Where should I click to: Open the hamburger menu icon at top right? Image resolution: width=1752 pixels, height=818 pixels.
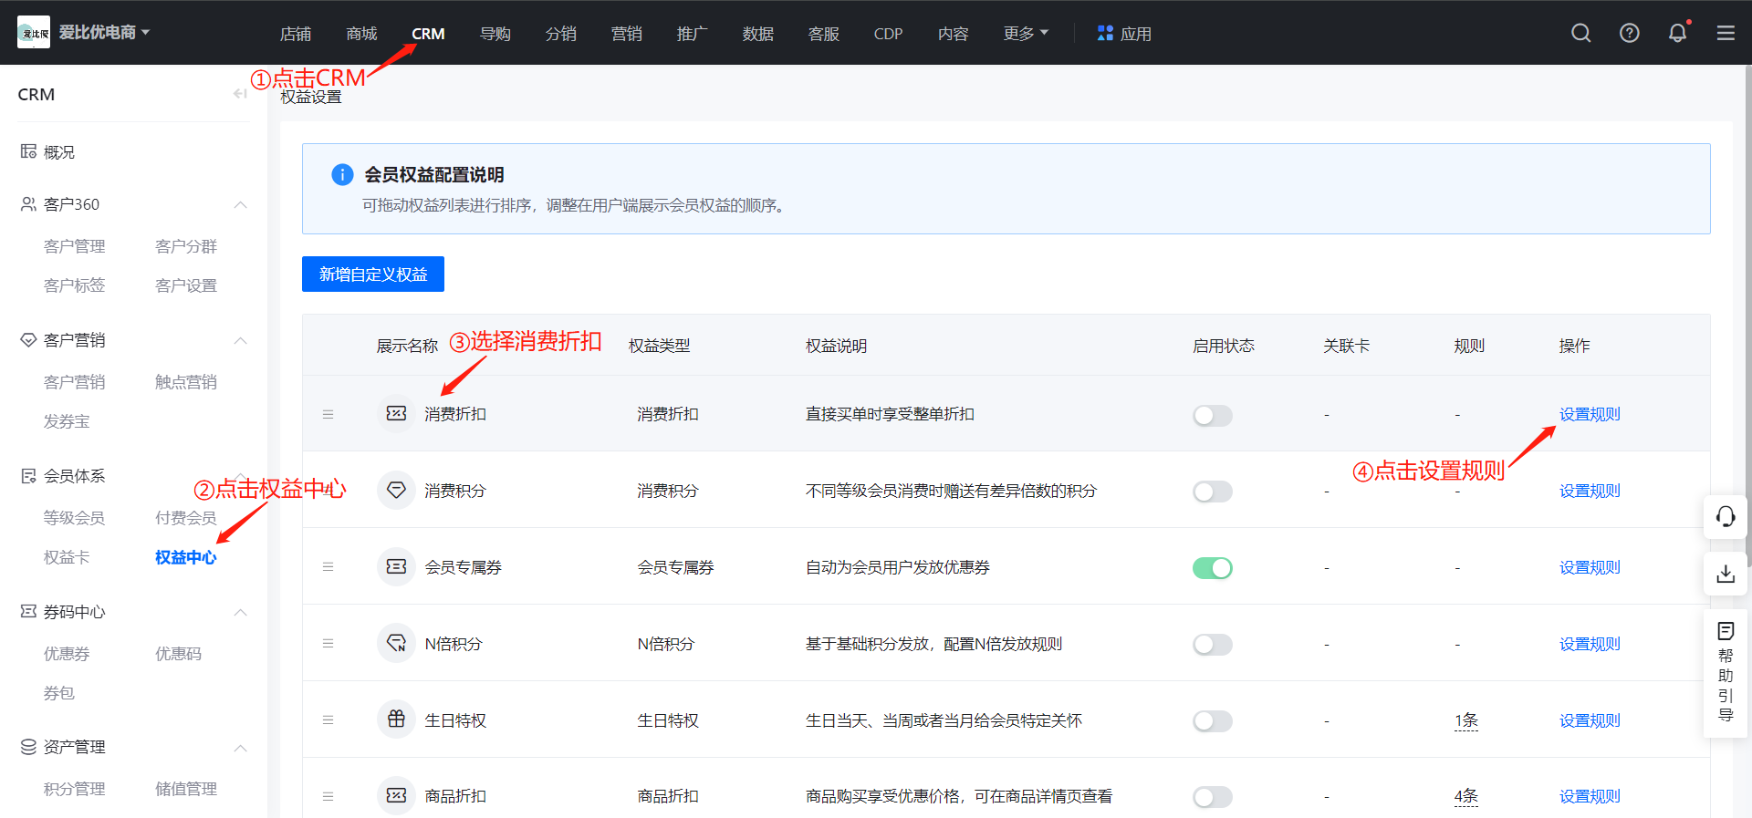(1726, 34)
